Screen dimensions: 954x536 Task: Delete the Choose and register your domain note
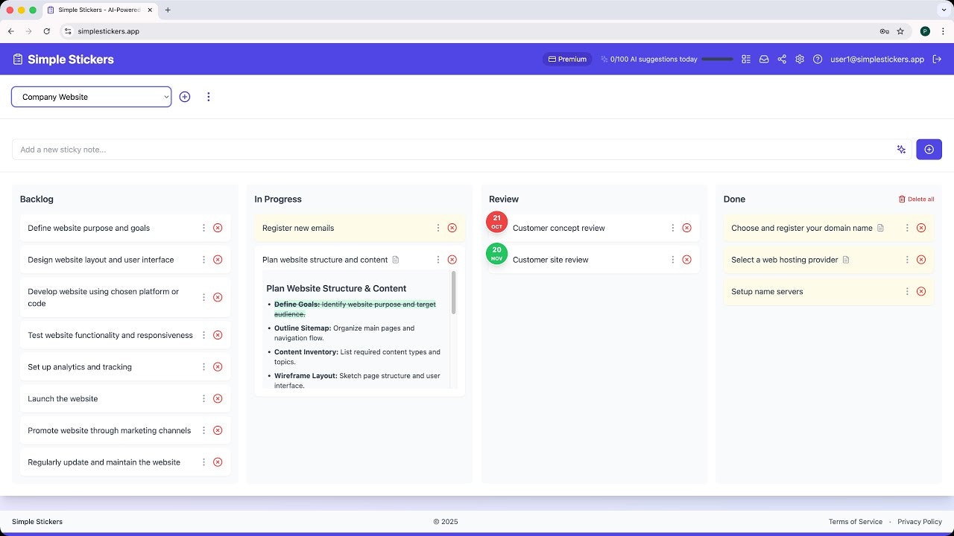pos(921,228)
